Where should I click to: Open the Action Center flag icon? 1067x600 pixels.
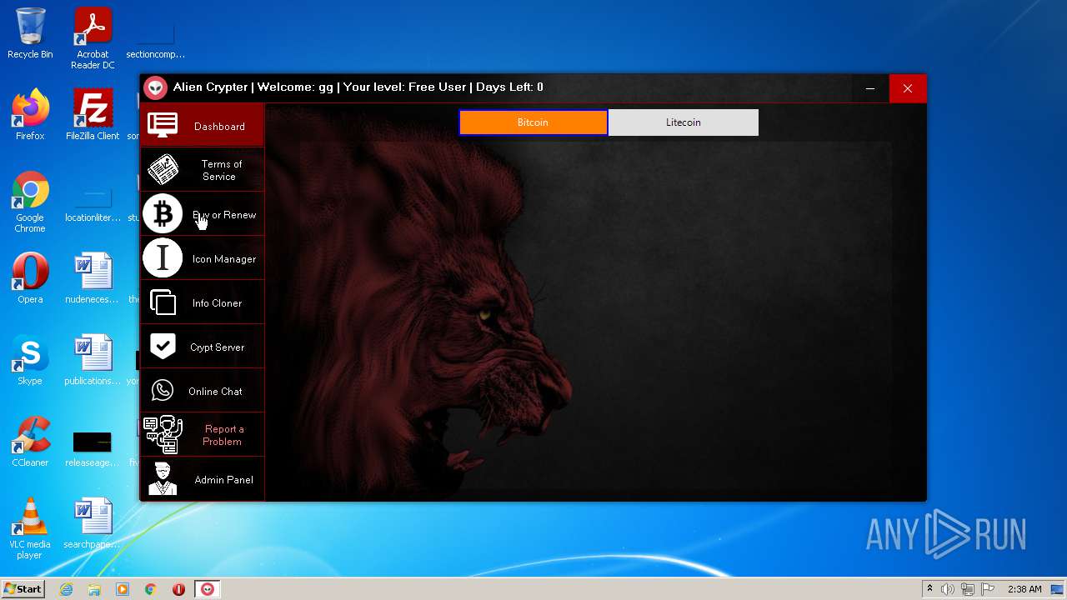pyautogui.click(x=988, y=589)
